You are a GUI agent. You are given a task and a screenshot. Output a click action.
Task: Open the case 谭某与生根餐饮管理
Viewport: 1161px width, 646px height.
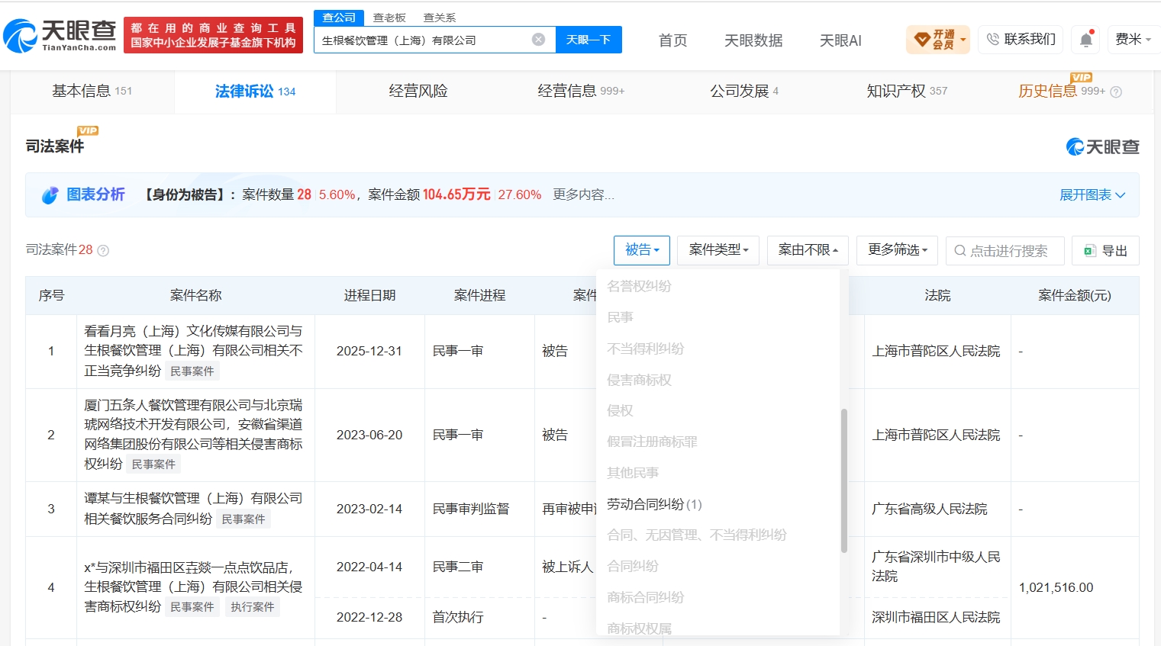(193, 509)
